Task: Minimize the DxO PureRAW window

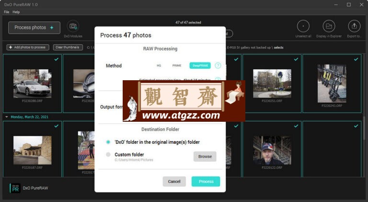Action: [x=336, y=5]
